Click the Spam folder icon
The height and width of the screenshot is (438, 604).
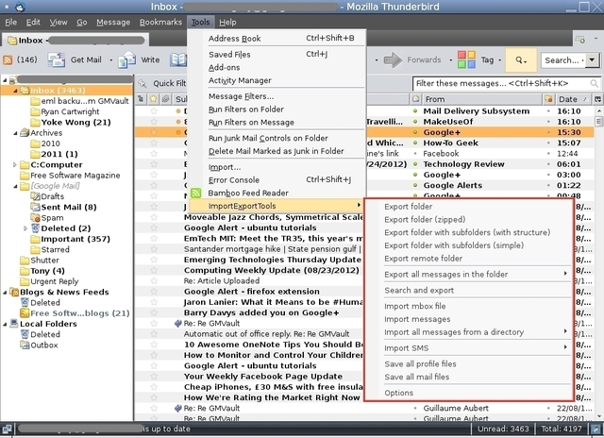click(x=36, y=218)
